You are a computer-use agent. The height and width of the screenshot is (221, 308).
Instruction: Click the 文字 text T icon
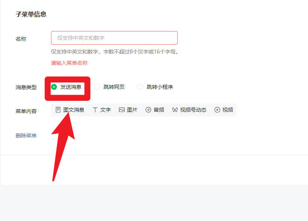[x=95, y=110]
